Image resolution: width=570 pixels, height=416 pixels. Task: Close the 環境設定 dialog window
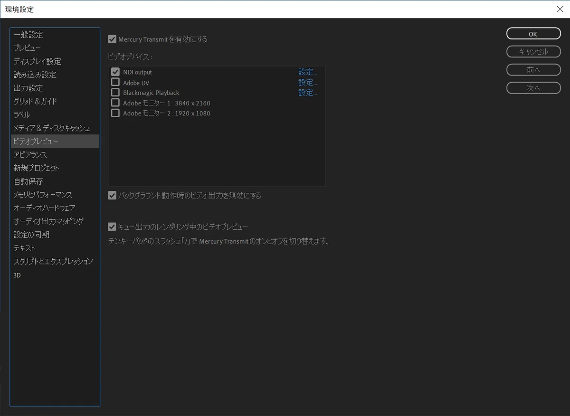[x=560, y=9]
